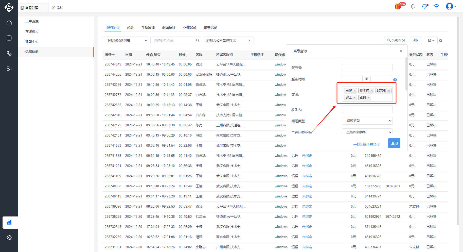The width and height of the screenshot is (463, 252).
Task: Click the 所属客服组 column header
Action: click(224, 55)
